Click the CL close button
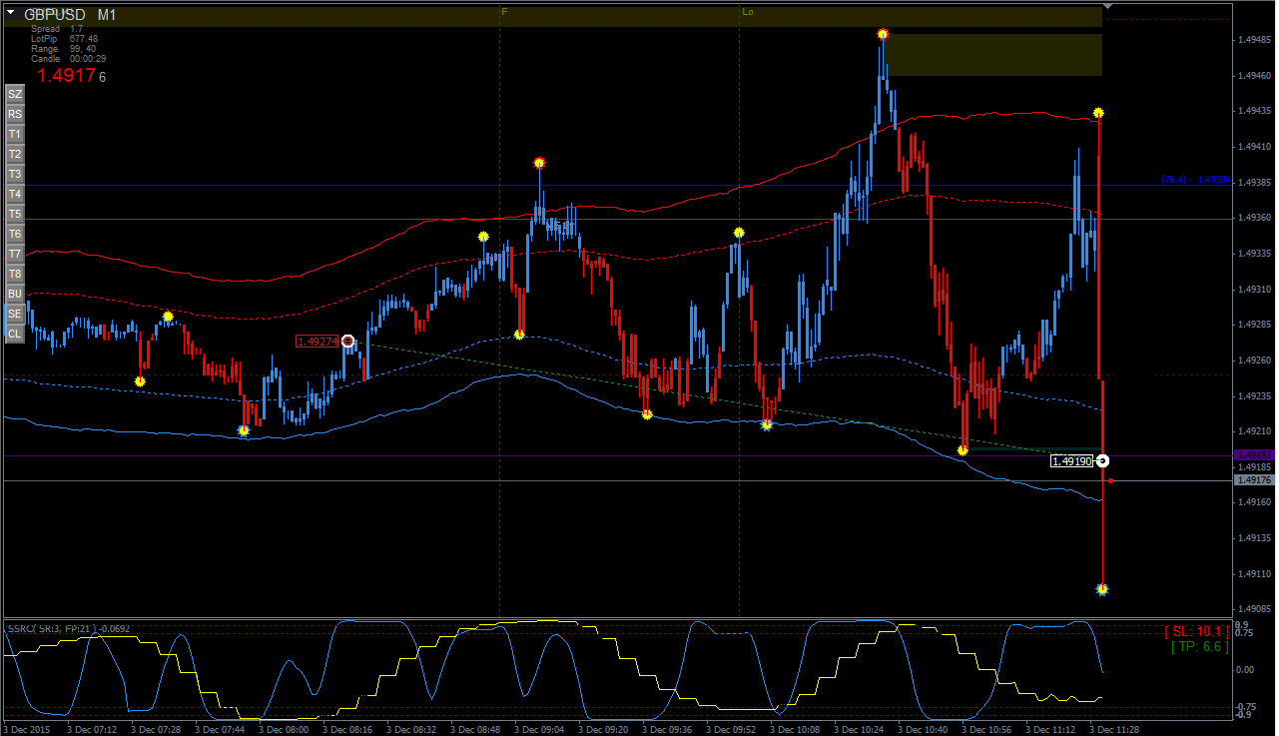Viewport: 1279px width, 736px height. click(15, 334)
